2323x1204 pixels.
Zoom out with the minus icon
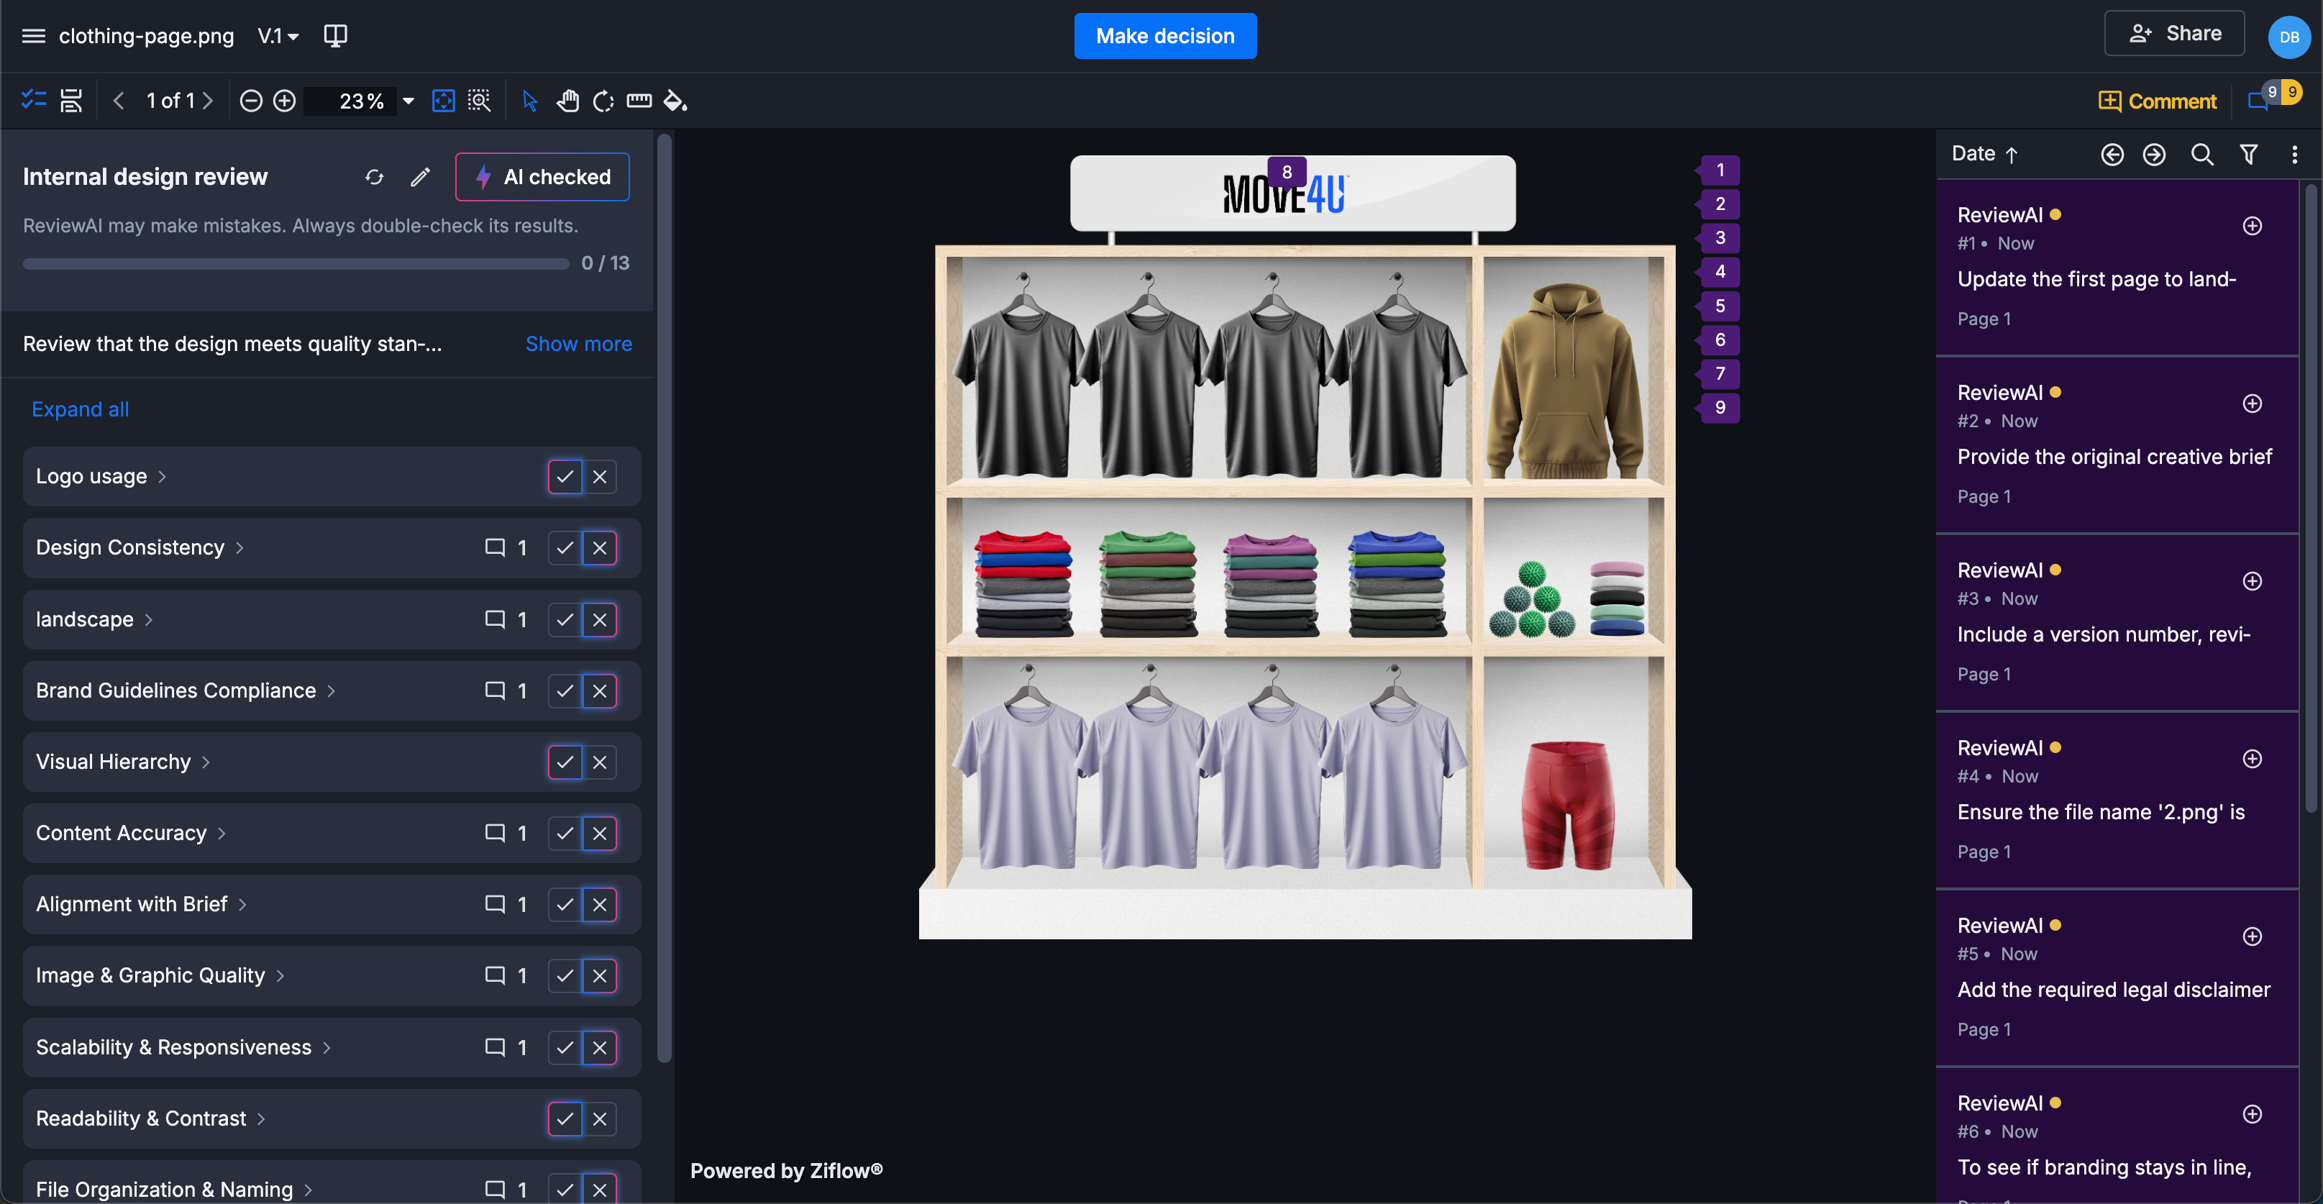252,100
